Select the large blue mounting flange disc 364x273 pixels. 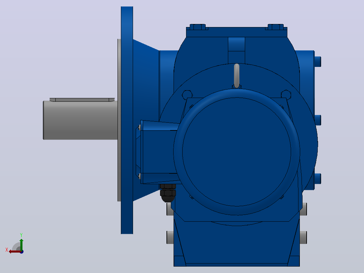coord(127,120)
